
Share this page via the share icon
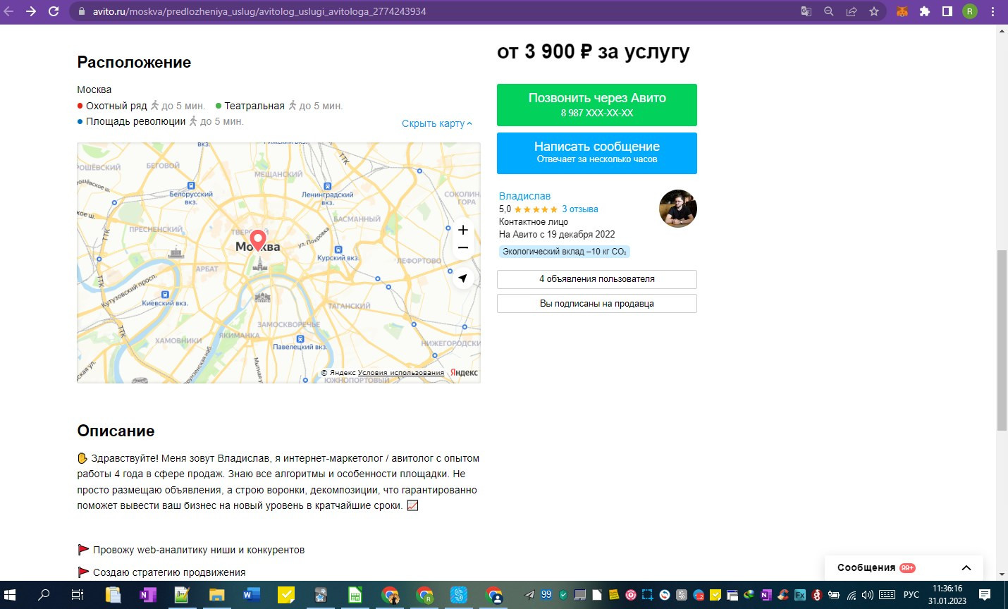[x=852, y=11]
